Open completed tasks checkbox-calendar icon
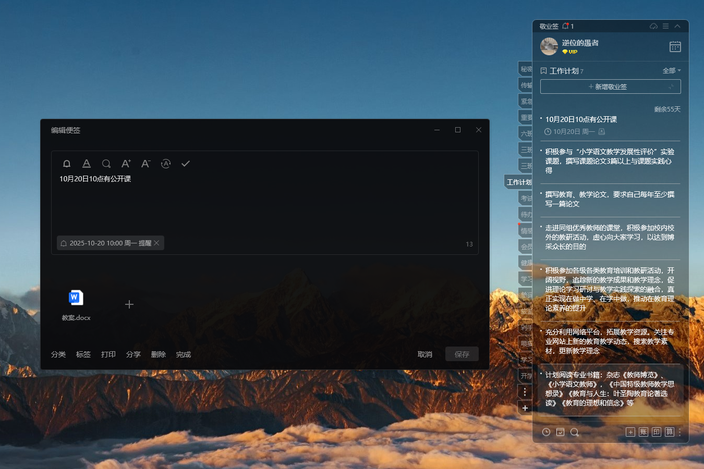 [x=560, y=432]
